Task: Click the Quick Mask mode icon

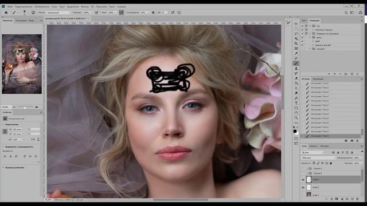Action: click(x=296, y=138)
